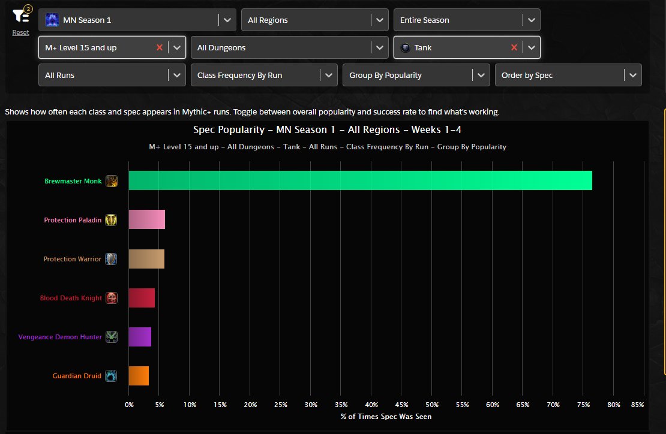Viewport: 666px width, 434px height.
Task: Click the chart subtitle starting M+ Level 15
Action: [x=328, y=147]
